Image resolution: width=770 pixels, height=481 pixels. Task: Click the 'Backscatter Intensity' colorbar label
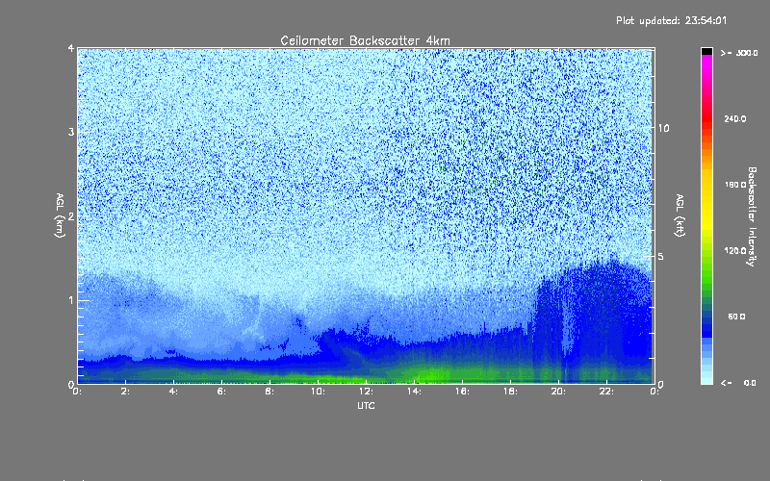pos(751,216)
